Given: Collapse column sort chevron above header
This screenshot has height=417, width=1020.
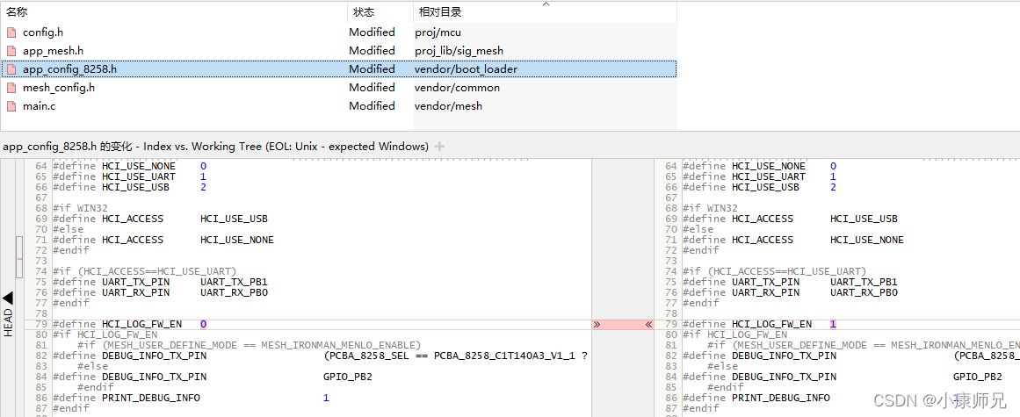Looking at the screenshot, I should tap(546, 4).
